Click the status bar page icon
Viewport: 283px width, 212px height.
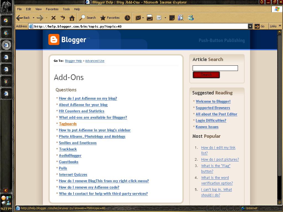tap(18, 208)
